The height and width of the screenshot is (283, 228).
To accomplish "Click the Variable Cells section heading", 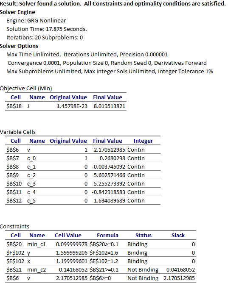I will [18, 132].
